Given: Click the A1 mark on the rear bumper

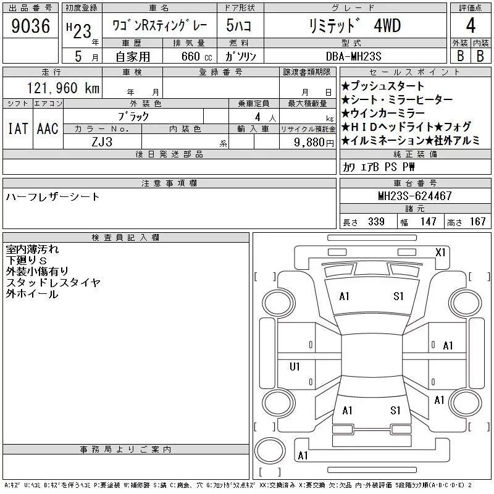Looking at the screenshot, I should coord(303,456).
